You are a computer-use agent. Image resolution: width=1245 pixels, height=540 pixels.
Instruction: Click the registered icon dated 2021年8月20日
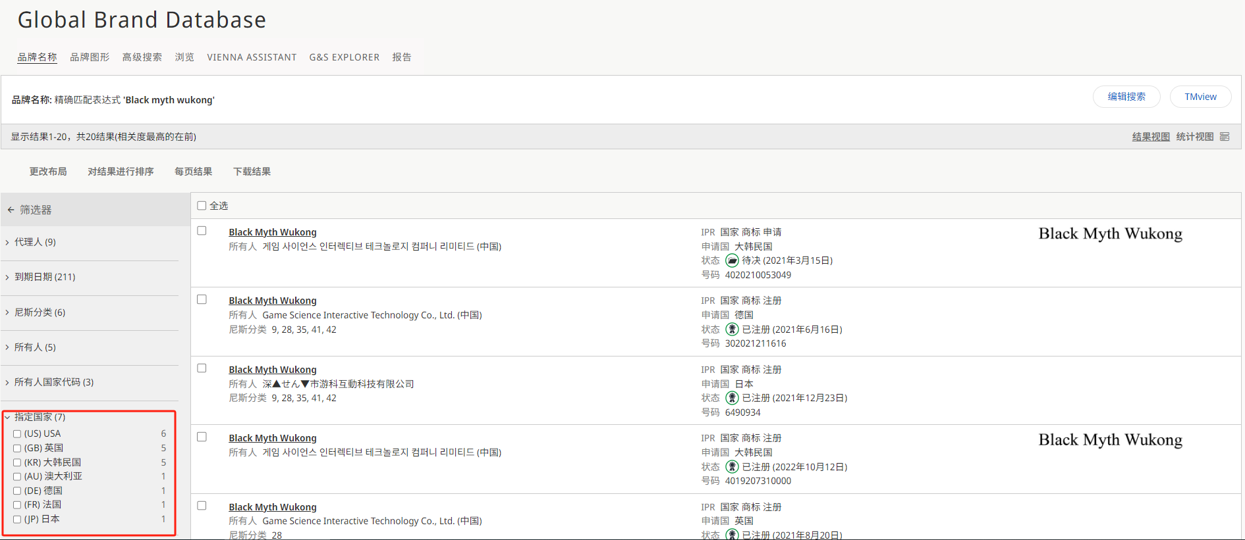point(732,535)
